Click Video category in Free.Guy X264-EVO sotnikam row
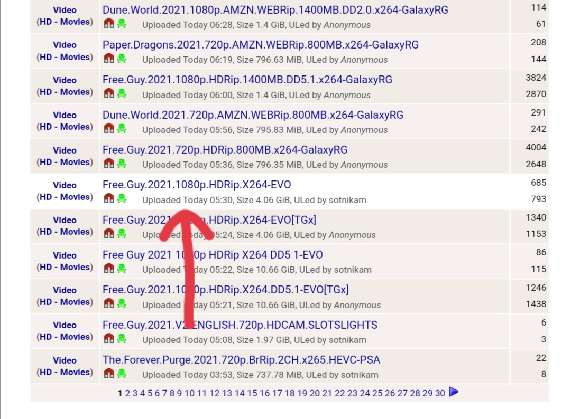The height and width of the screenshot is (419, 571). point(65,185)
